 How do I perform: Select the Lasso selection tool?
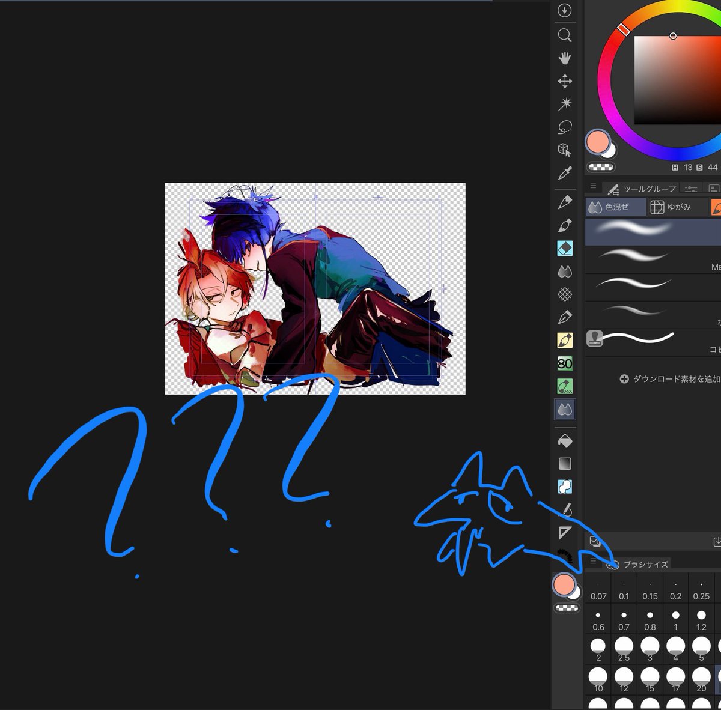point(565,127)
